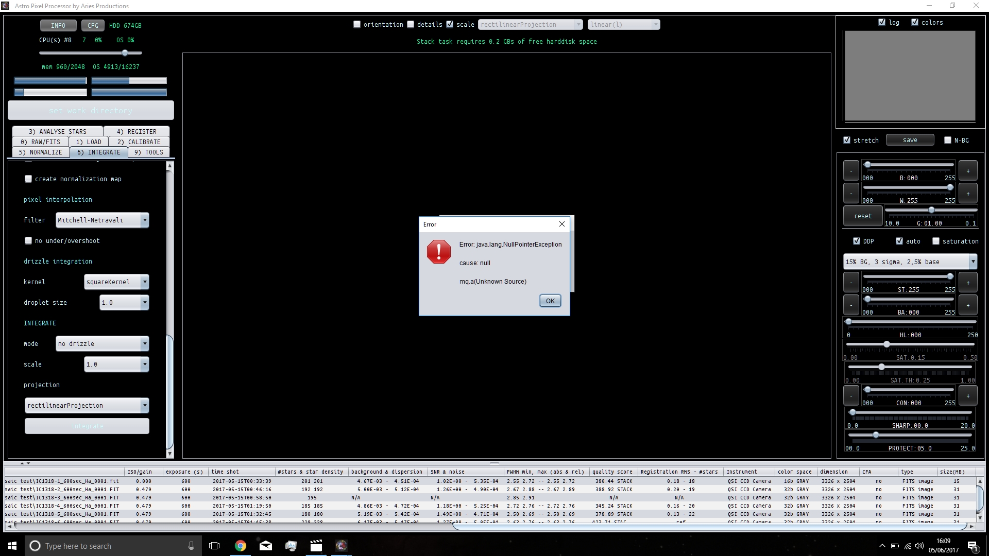The image size is (989, 556).
Task: Uncheck the stretch checkbox
Action: (x=847, y=140)
